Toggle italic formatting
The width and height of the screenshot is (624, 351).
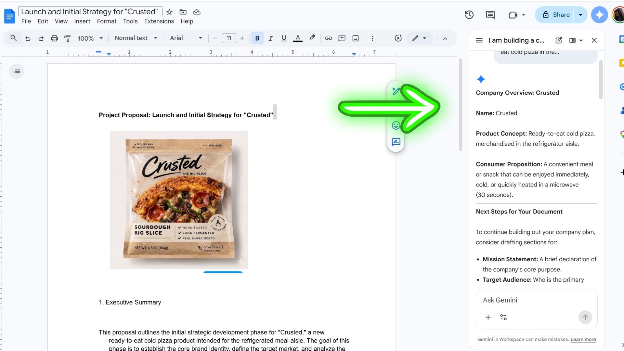[x=270, y=38]
